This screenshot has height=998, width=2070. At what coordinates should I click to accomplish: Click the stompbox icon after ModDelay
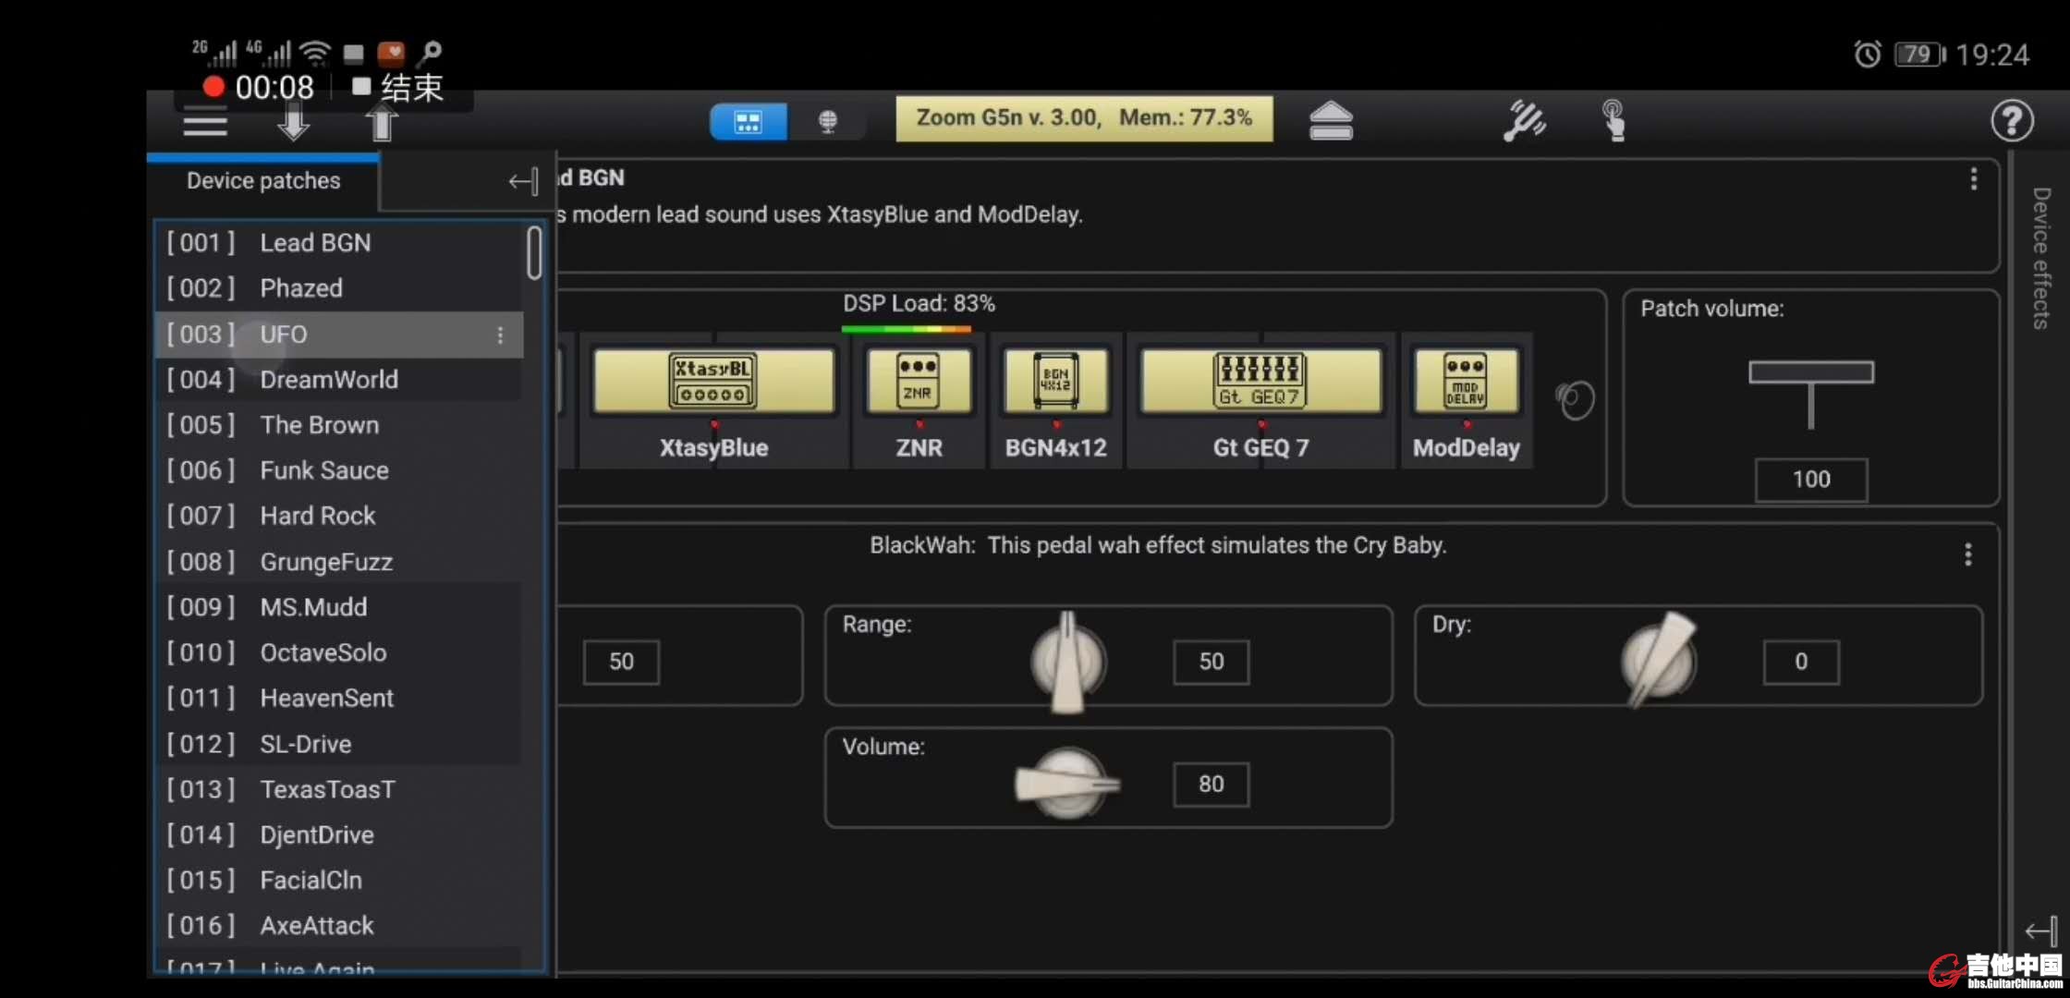click(x=1575, y=400)
